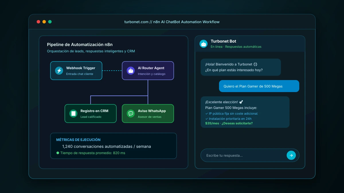The height and width of the screenshot is (193, 344).
Task: Click the 'Quiero el Plan Gamer de 500 Megas' bubble
Action: pyautogui.click(x=259, y=86)
